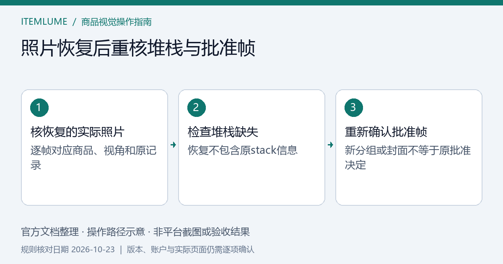
Task: Click the step title 核恢复的实际照片
Action: click(x=78, y=132)
